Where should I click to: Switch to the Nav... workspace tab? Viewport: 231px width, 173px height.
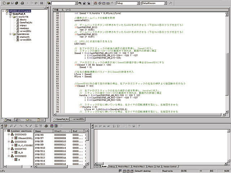[x=30, y=120]
